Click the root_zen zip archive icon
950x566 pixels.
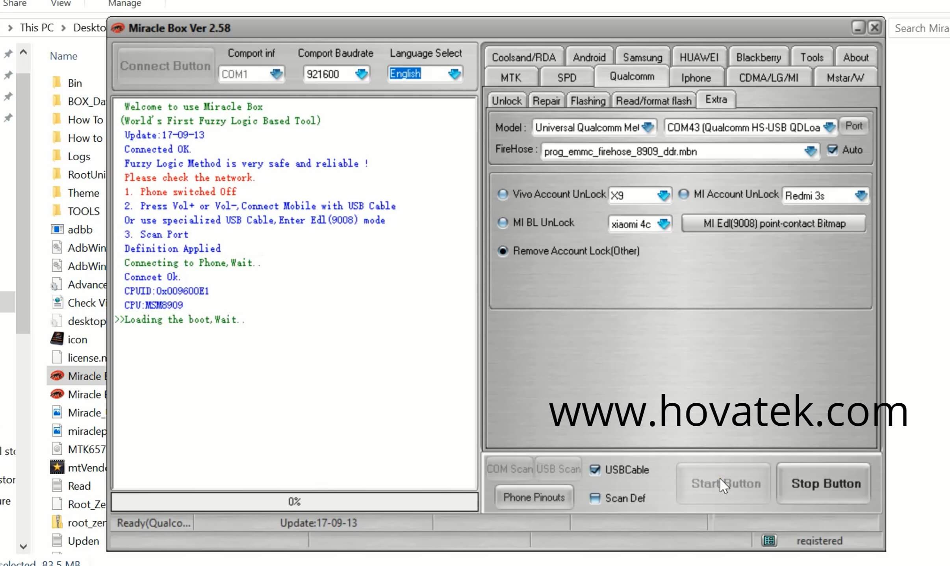(57, 522)
